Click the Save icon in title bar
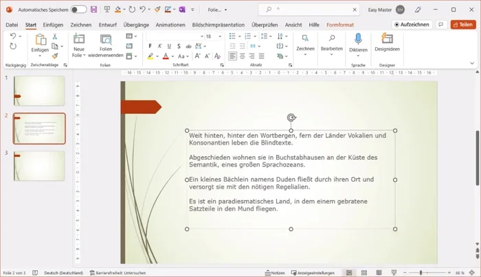This screenshot has width=481, height=277. pyautogui.click(x=94, y=10)
